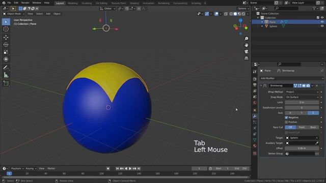Open the viewport Select menu
Image resolution: width=326 pixels, height=183 pixels.
click(x=39, y=14)
